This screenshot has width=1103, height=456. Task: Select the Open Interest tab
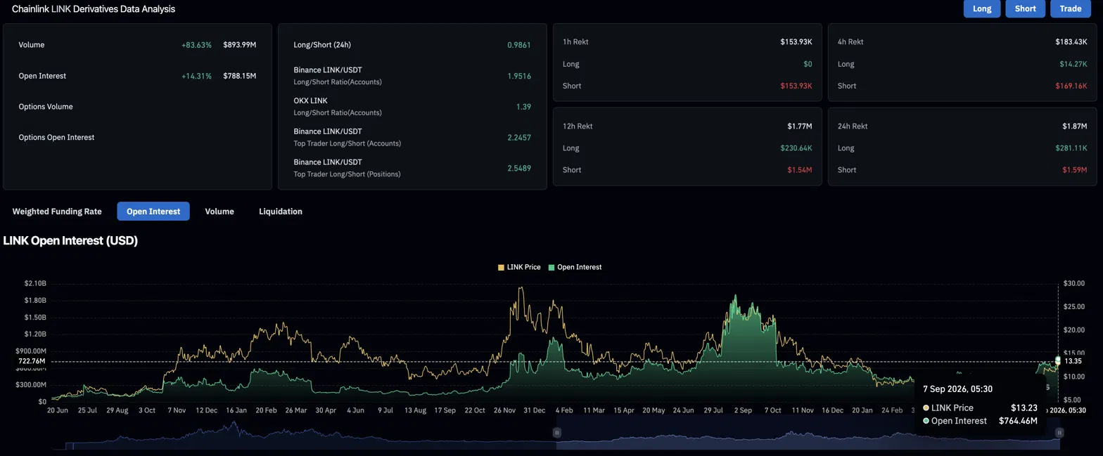tap(153, 211)
